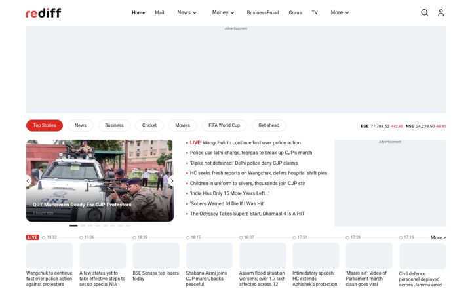Show previous slide in story carousel
Screen dimensions: 472x295
coord(28,181)
